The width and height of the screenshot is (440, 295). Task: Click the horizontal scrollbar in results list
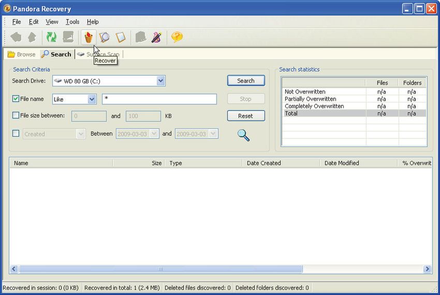(160, 269)
